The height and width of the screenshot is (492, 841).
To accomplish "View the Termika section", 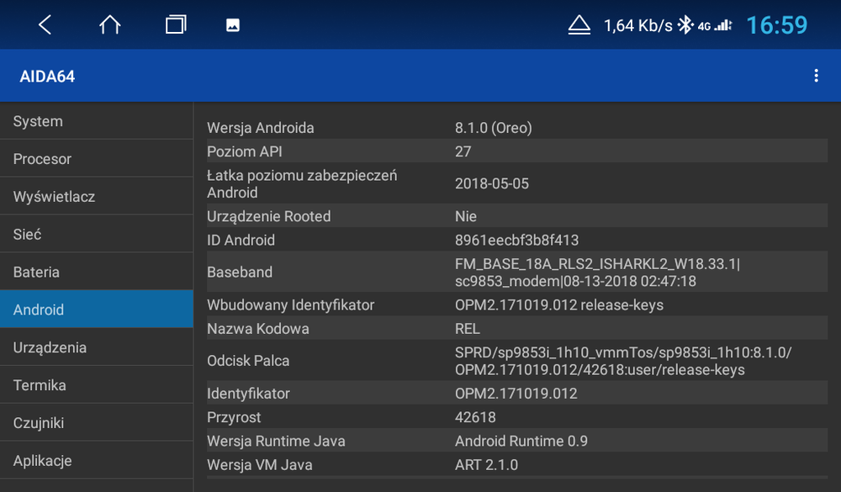I will [x=97, y=384].
